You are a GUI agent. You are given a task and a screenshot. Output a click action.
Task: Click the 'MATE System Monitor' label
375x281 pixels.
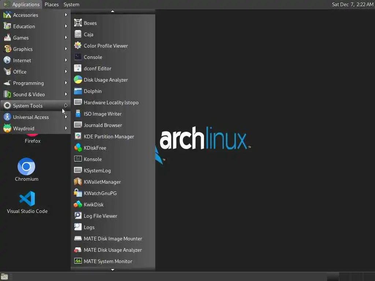(108, 261)
